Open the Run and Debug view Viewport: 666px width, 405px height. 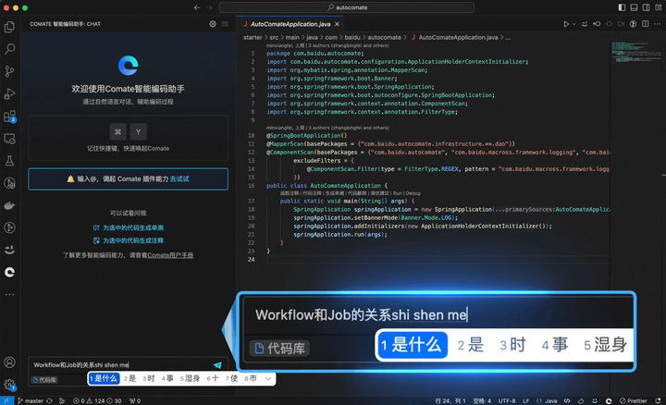coord(10,93)
